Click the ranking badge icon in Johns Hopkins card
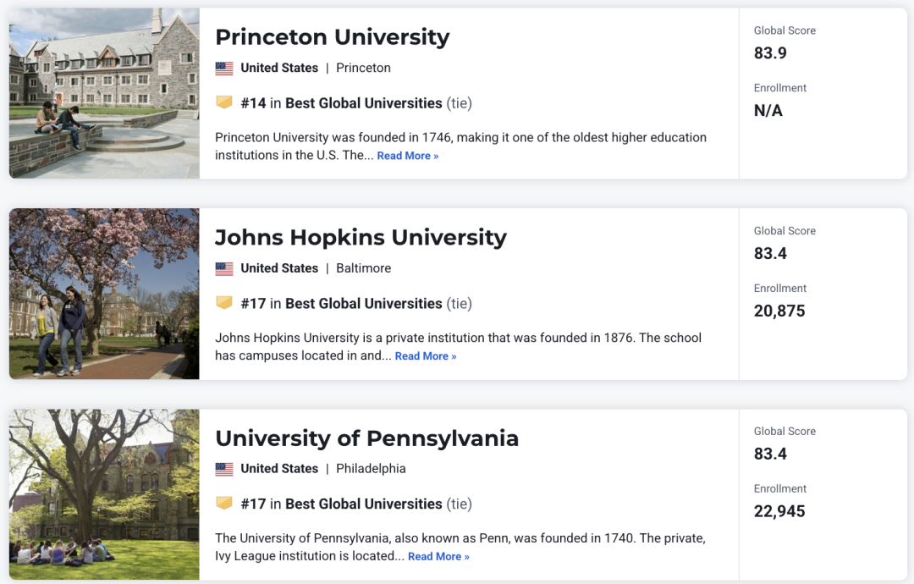914x584 pixels. [223, 303]
